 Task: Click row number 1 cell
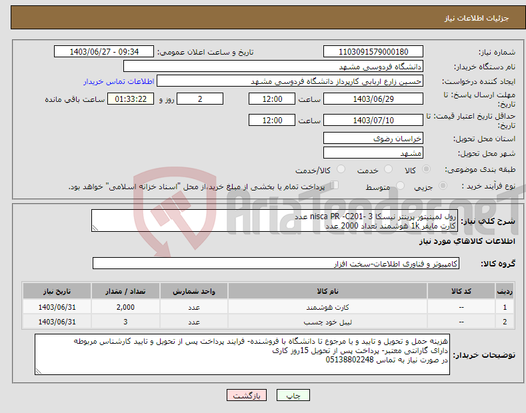[x=505, y=307]
